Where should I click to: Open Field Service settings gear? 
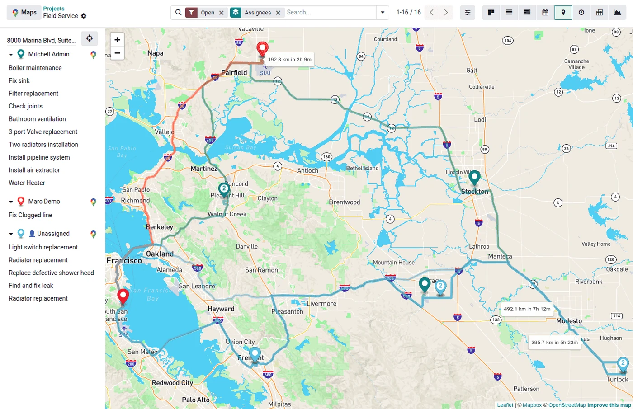tap(84, 16)
